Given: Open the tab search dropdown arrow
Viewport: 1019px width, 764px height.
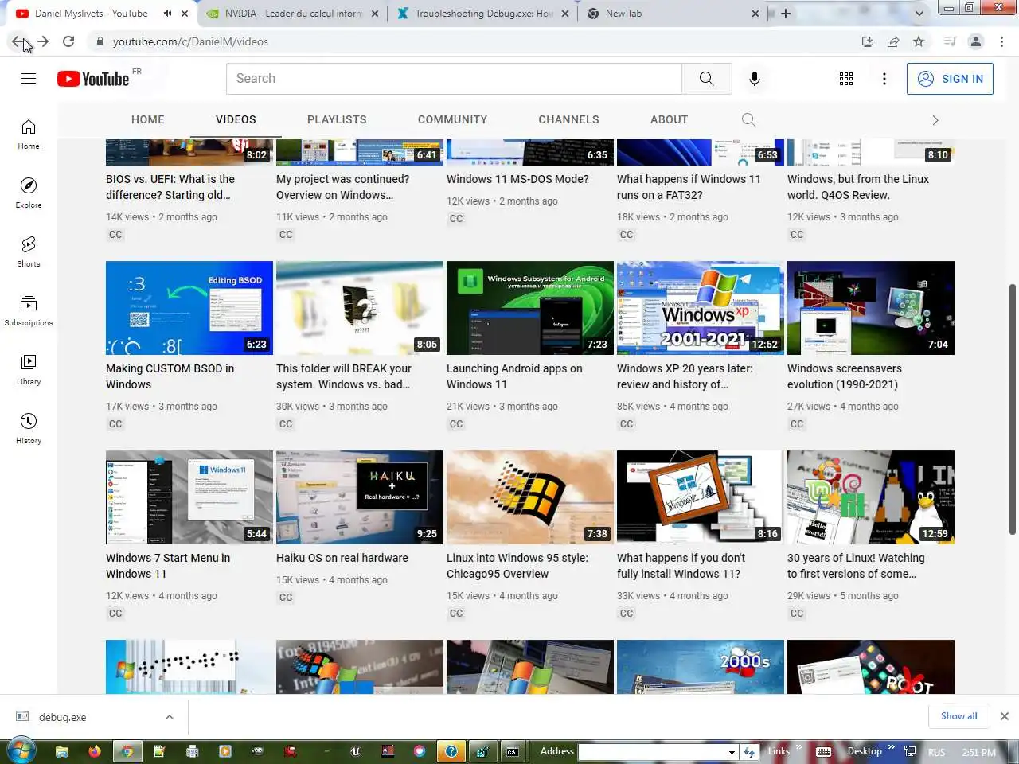Looking at the screenshot, I should 919,14.
